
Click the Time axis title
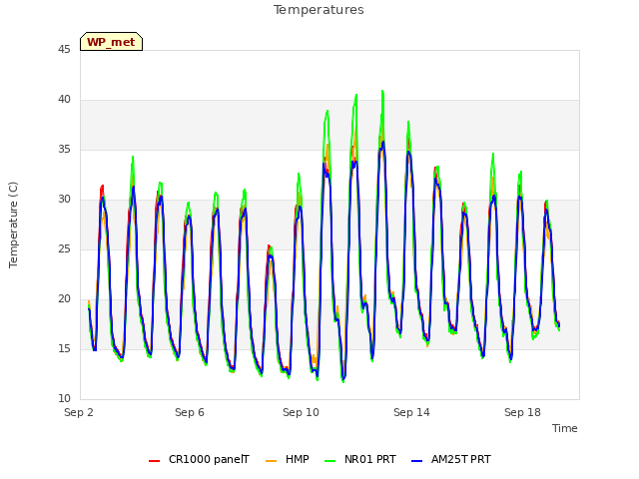[x=565, y=428]
